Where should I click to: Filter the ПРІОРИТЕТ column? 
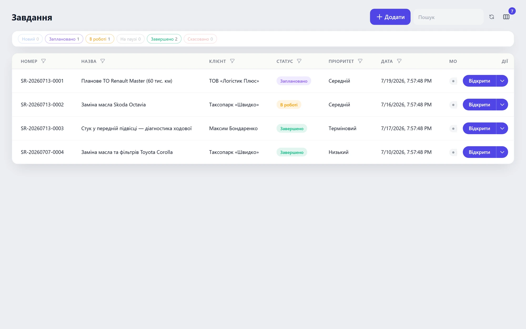[360, 61]
